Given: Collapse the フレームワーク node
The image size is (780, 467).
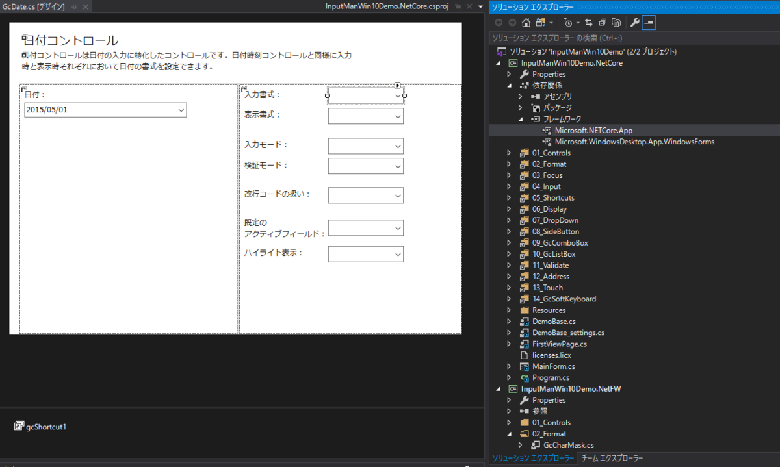Looking at the screenshot, I should [x=520, y=119].
